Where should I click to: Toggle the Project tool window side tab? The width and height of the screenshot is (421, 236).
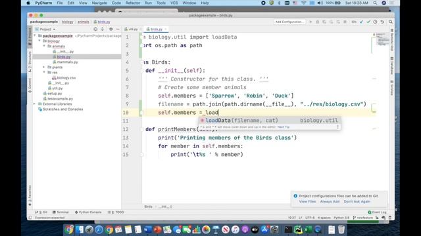pos(30,37)
